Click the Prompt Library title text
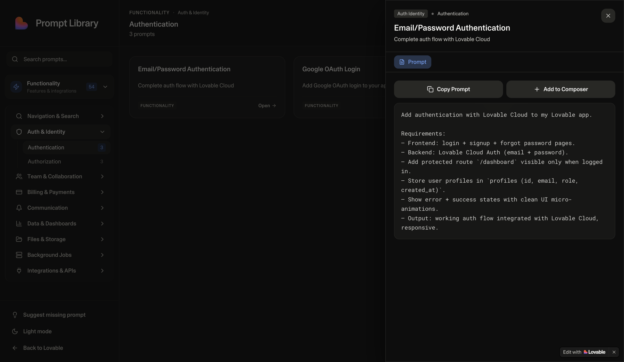The image size is (624, 362). click(67, 23)
